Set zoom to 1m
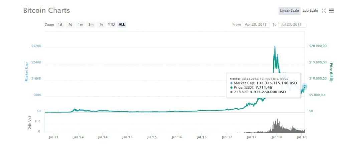The width and height of the screenshot is (342, 149). click(x=81, y=25)
